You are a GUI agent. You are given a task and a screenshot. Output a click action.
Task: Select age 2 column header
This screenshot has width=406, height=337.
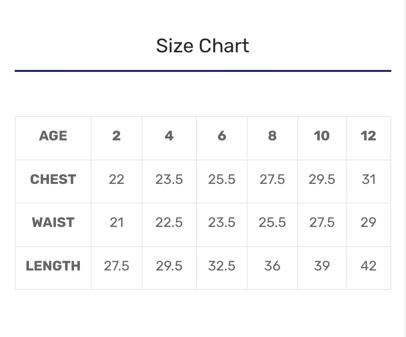pos(116,136)
